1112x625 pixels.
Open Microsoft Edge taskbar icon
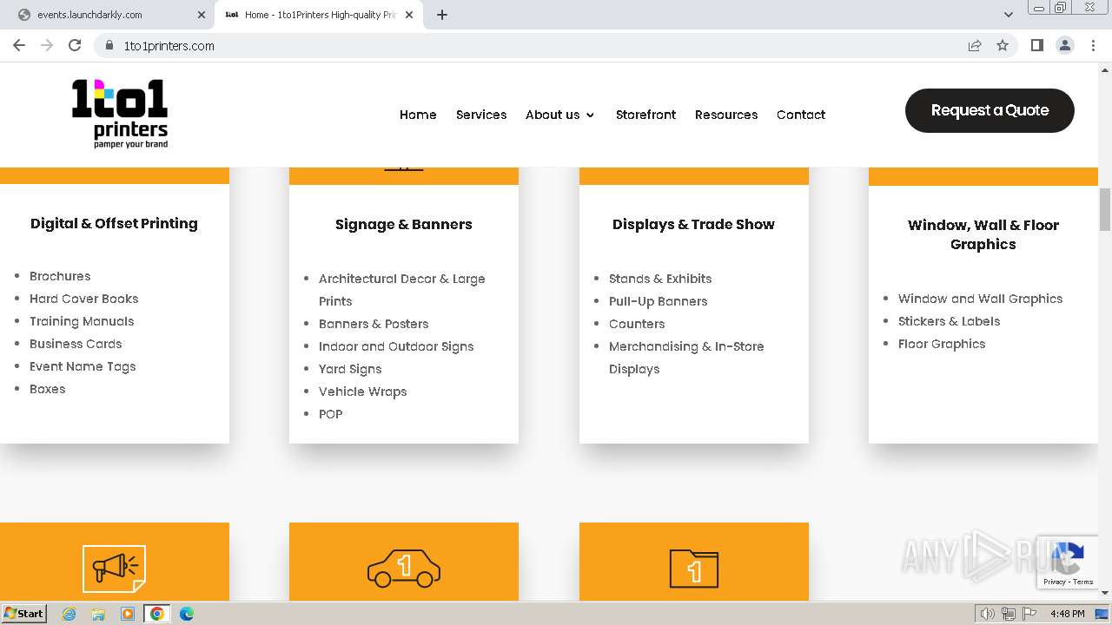click(x=186, y=614)
